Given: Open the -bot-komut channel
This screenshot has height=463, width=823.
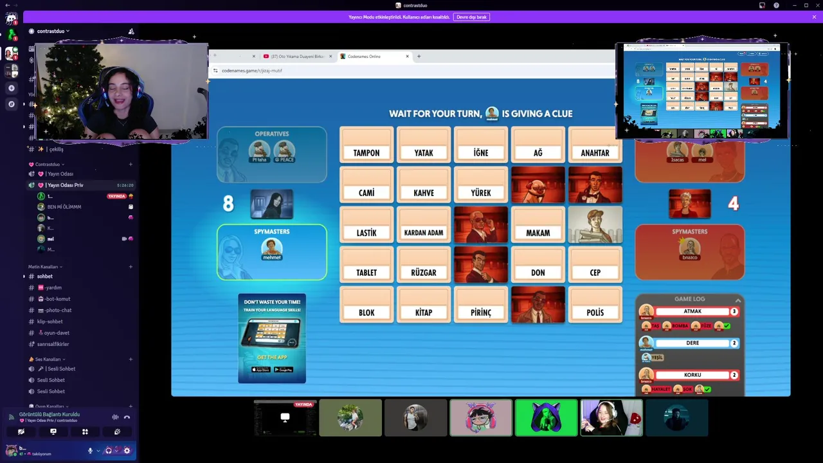Looking at the screenshot, I should 82,299.
